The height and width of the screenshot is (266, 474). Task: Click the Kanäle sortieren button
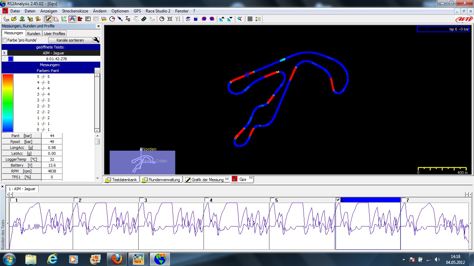(x=70, y=40)
